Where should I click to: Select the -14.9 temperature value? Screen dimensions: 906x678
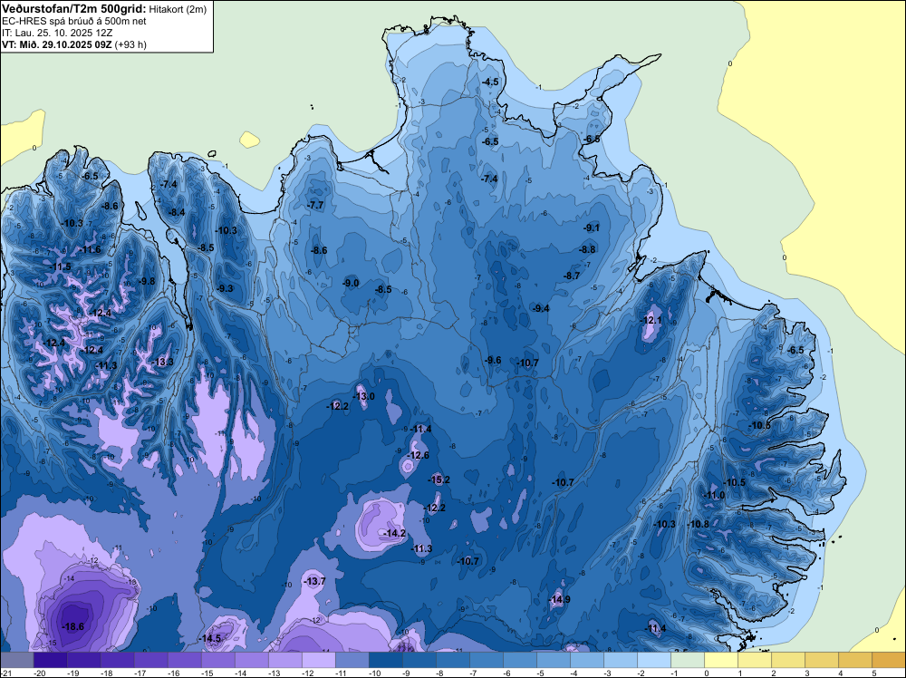559,599
